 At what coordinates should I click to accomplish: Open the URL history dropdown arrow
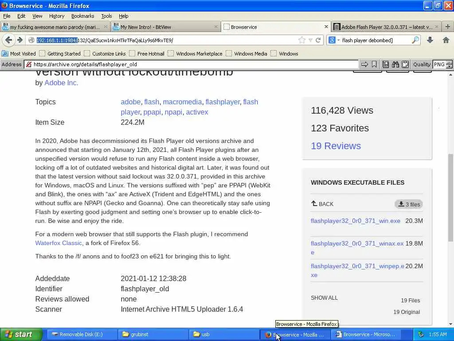(310, 40)
